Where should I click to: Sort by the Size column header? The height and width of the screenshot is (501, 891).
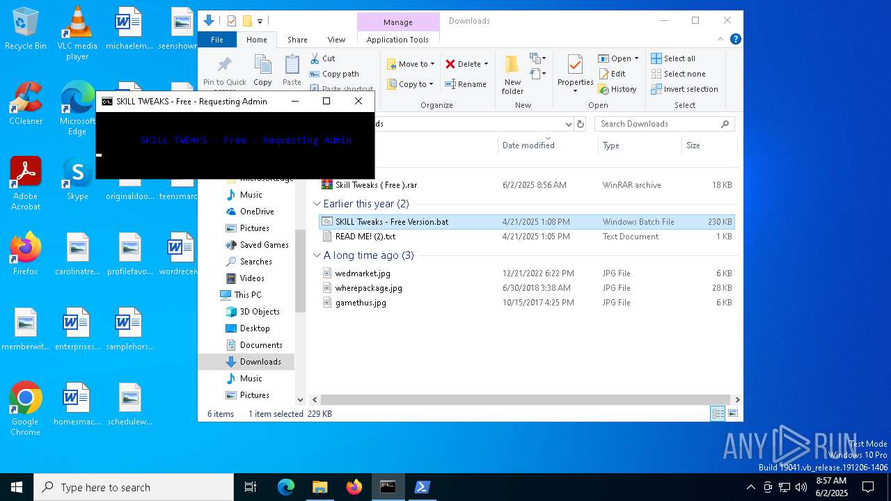coord(708,145)
